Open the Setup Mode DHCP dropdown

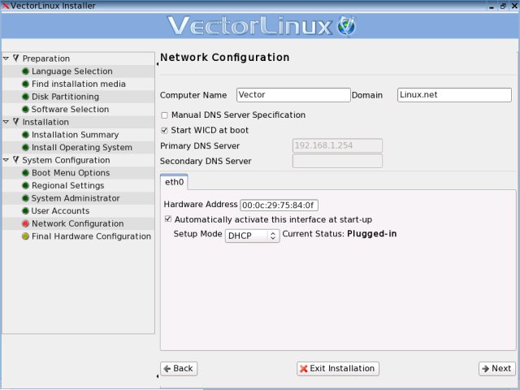tap(253, 236)
